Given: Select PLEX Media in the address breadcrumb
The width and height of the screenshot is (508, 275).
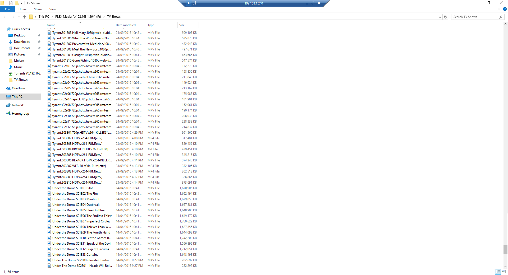Looking at the screenshot, I should pos(78,17).
